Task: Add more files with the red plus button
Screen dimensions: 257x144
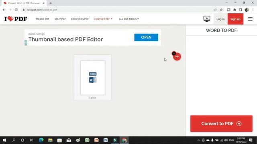Action: 177,57
